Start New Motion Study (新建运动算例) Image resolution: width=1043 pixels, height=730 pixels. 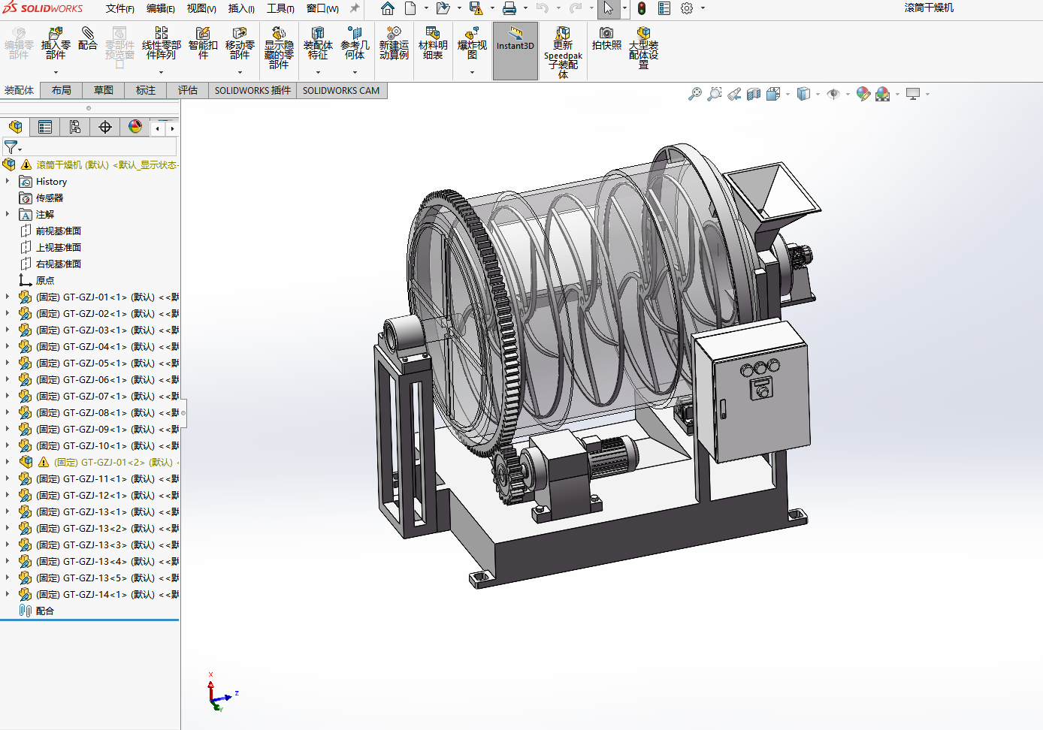(x=394, y=43)
